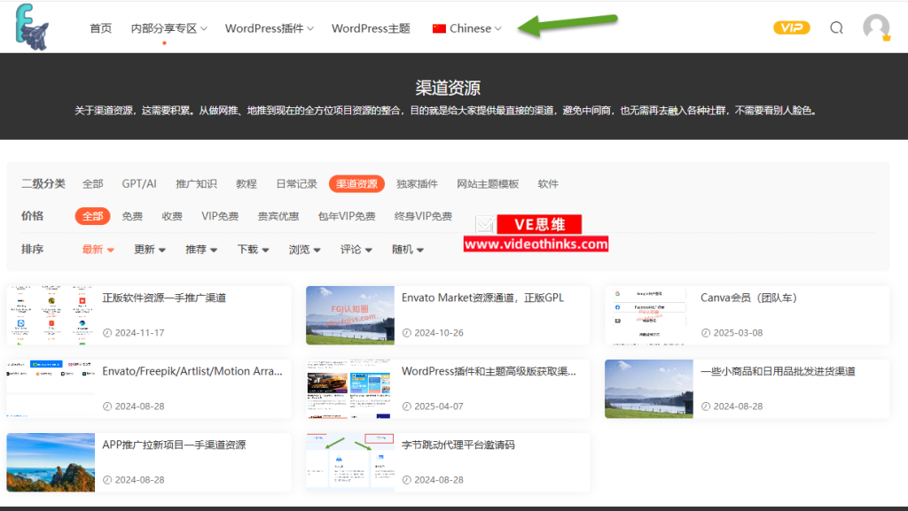Image resolution: width=908 pixels, height=511 pixels.
Task: Open the 一些小商品和日用品批发进货渠道 post
Action: click(x=778, y=372)
